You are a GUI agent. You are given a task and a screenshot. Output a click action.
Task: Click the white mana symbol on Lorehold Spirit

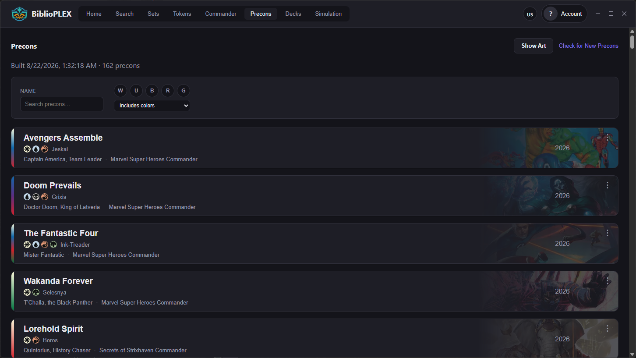pyautogui.click(x=27, y=340)
